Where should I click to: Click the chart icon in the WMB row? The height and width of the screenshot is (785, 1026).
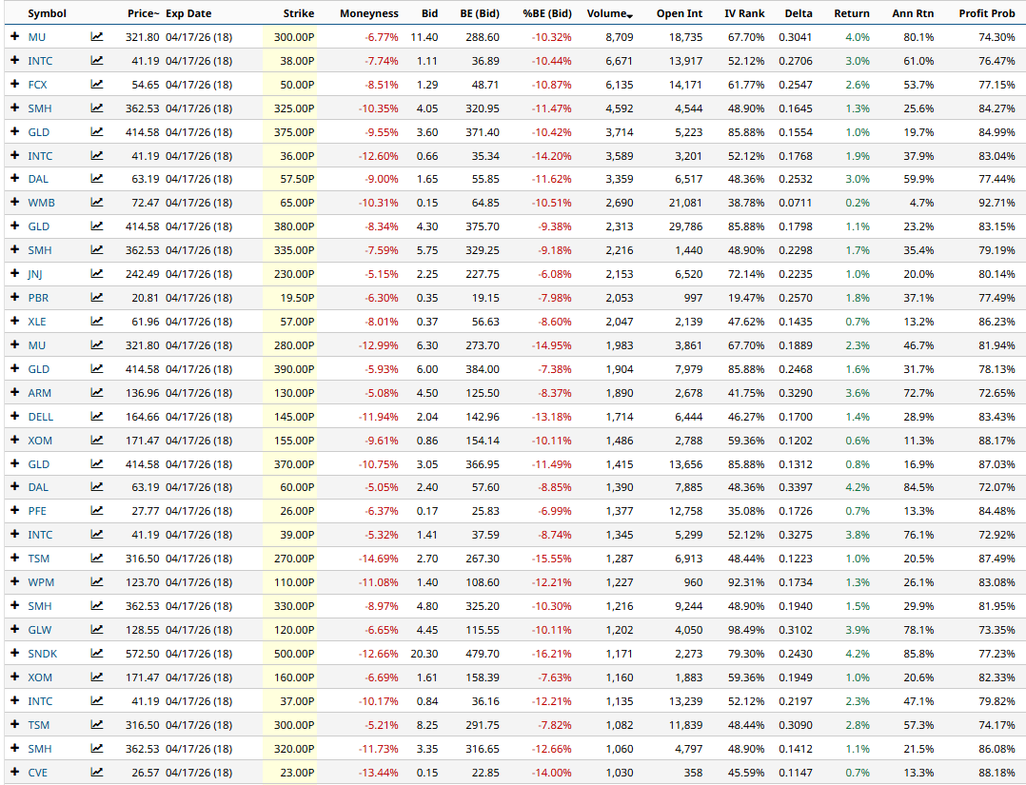point(97,203)
